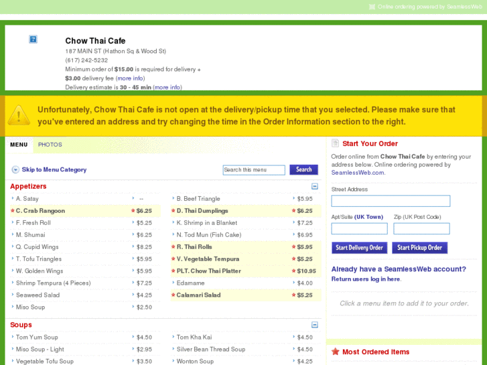Open the SeamlessWeb.com link

(x=358, y=173)
